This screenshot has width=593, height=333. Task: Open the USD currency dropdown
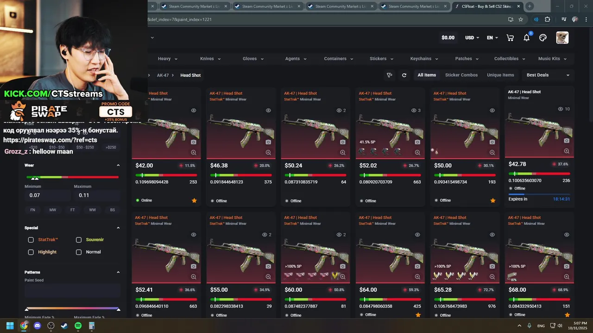(x=472, y=38)
